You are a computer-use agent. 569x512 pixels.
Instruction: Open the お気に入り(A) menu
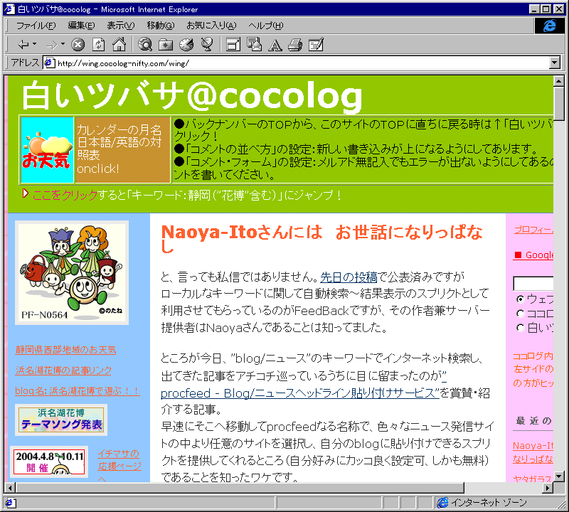(211, 26)
